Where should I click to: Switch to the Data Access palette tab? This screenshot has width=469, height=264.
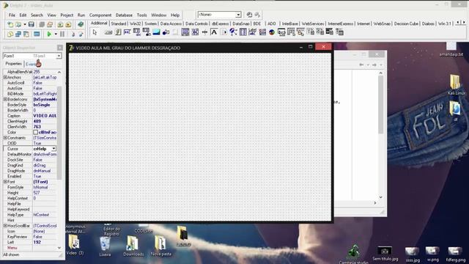(171, 23)
